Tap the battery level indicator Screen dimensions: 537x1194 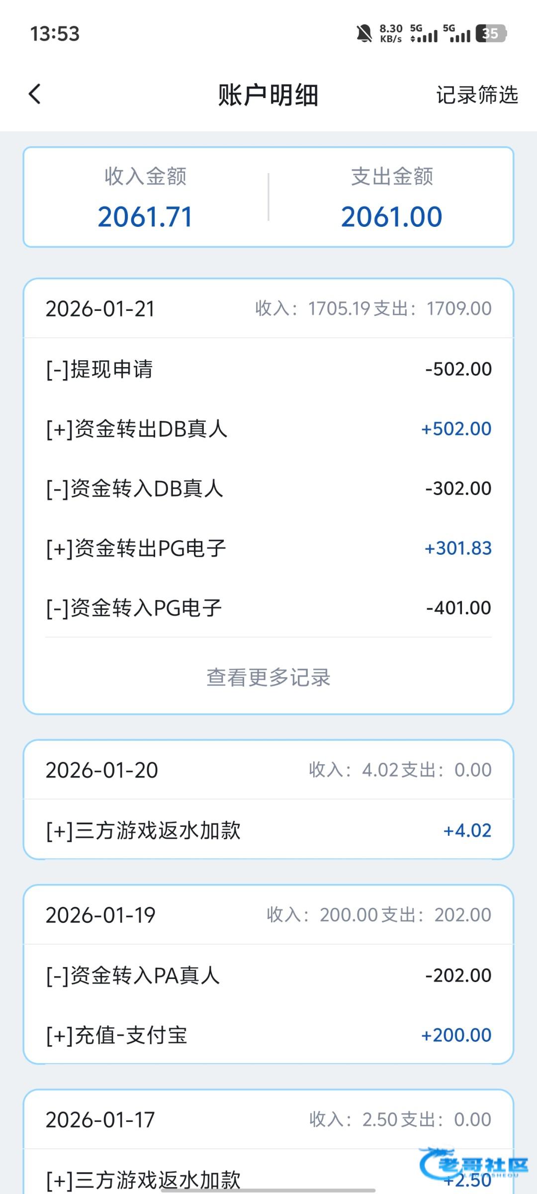point(490,33)
